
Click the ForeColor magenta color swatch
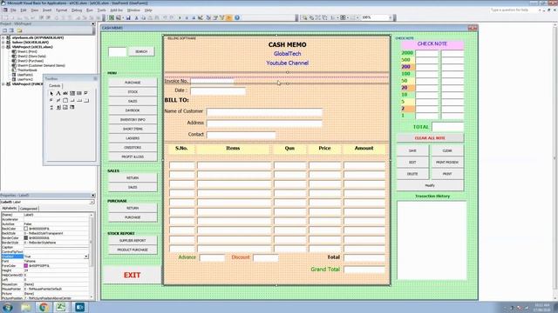coord(25,265)
